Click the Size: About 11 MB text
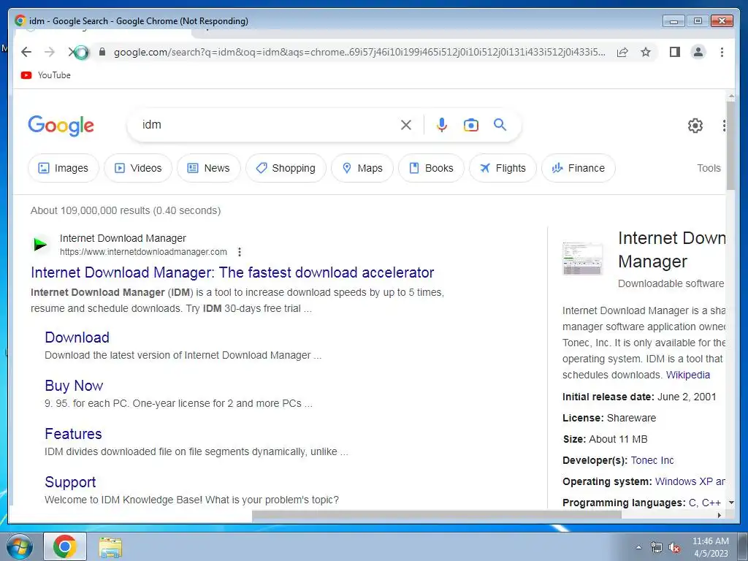748x561 pixels. [x=605, y=439]
